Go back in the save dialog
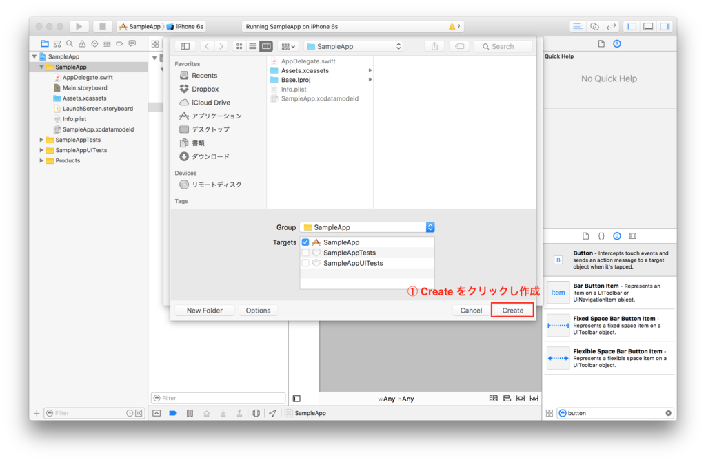The image size is (706, 462). click(207, 46)
